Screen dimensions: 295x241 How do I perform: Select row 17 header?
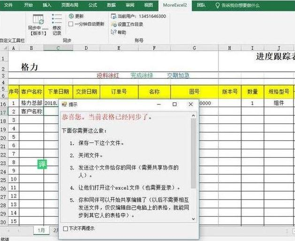pyautogui.click(x=4, y=112)
